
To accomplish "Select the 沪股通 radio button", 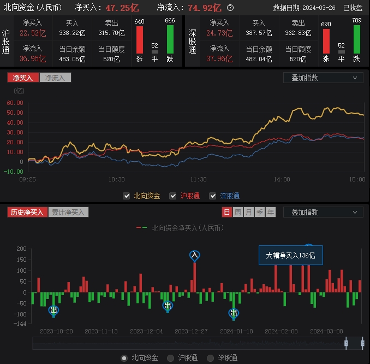I will [170, 358].
